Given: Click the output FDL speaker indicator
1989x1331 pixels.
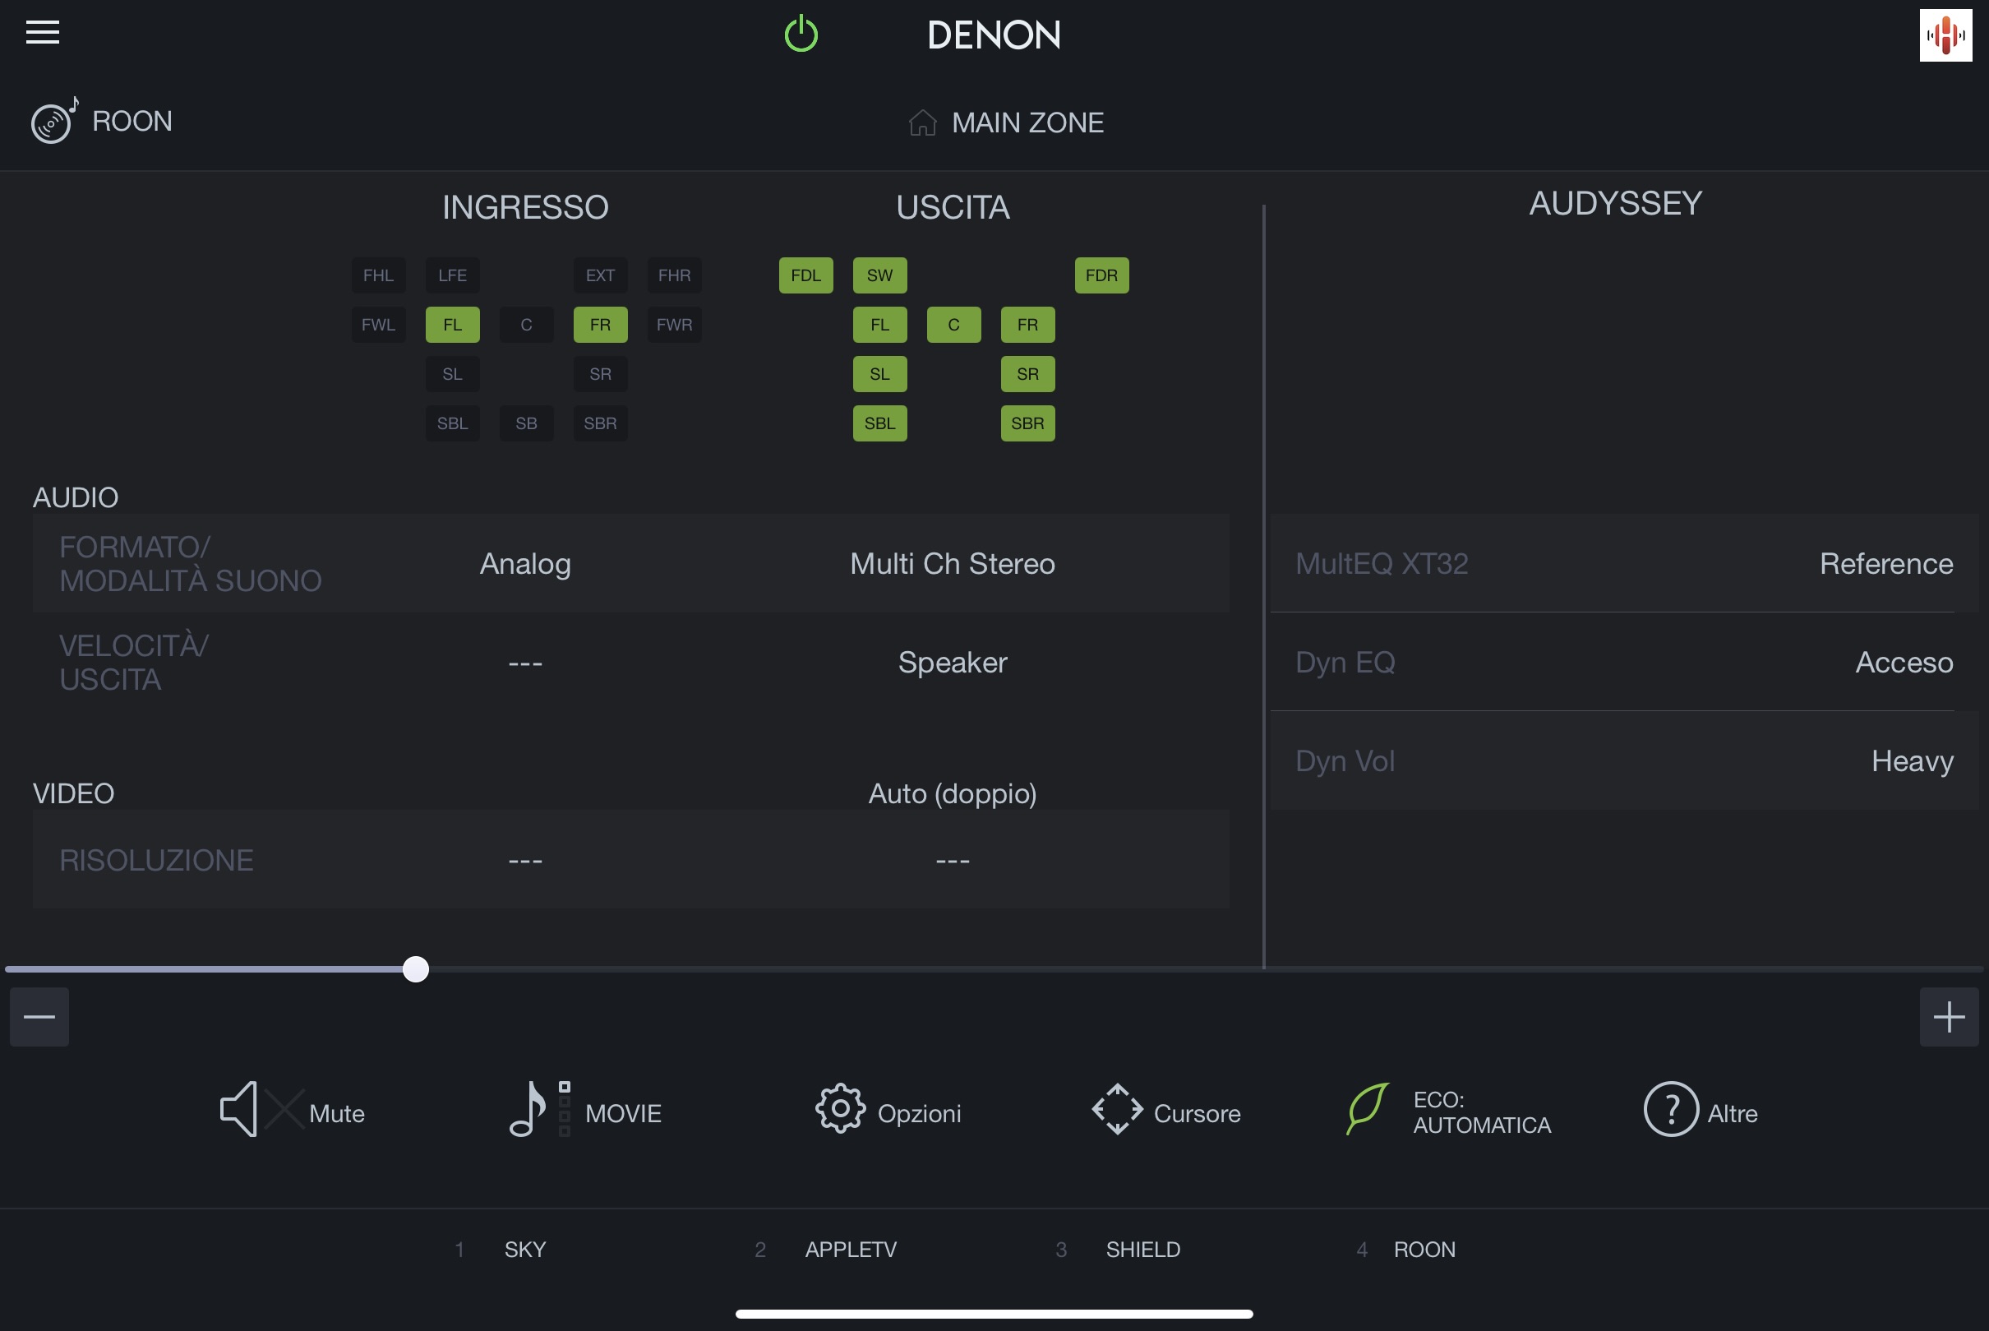Looking at the screenshot, I should [806, 276].
